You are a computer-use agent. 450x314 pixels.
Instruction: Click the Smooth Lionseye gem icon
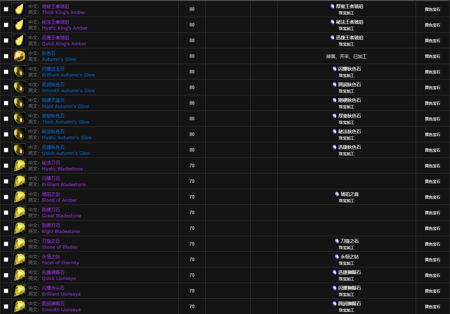(19, 306)
